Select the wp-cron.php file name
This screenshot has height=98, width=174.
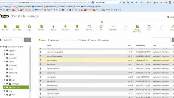51,65
